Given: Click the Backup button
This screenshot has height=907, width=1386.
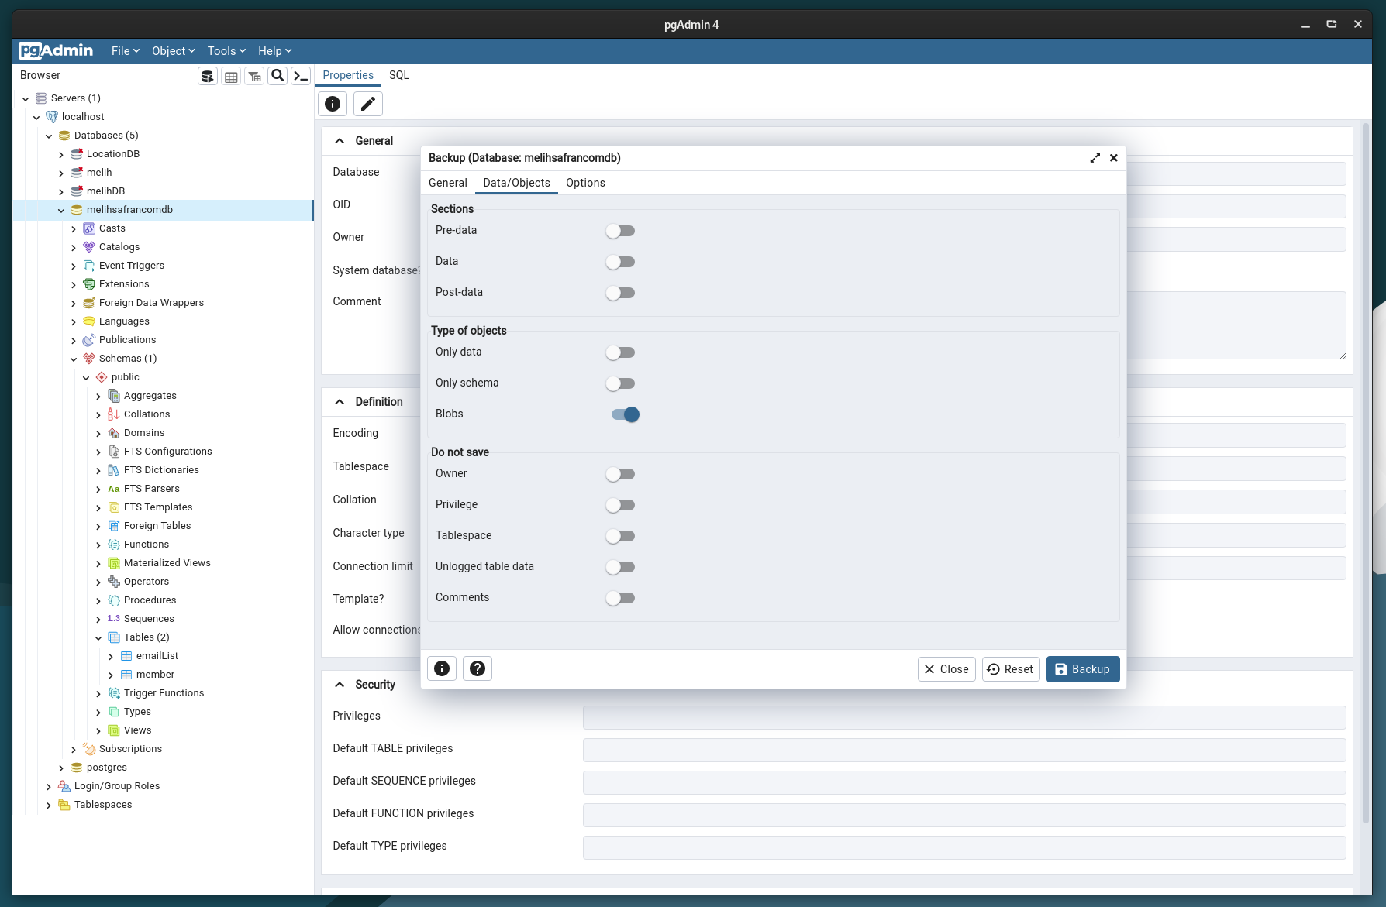Looking at the screenshot, I should click(1083, 669).
